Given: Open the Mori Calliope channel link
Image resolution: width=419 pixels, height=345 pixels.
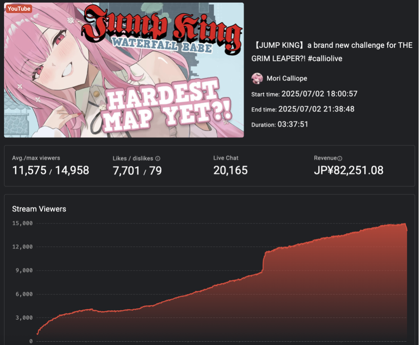Looking at the screenshot, I should [287, 78].
